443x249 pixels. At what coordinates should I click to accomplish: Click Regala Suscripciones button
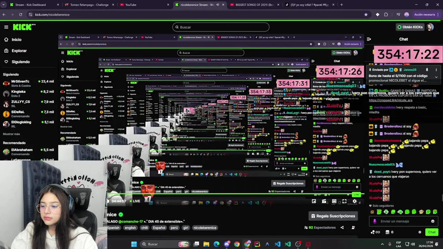[x=333, y=216]
